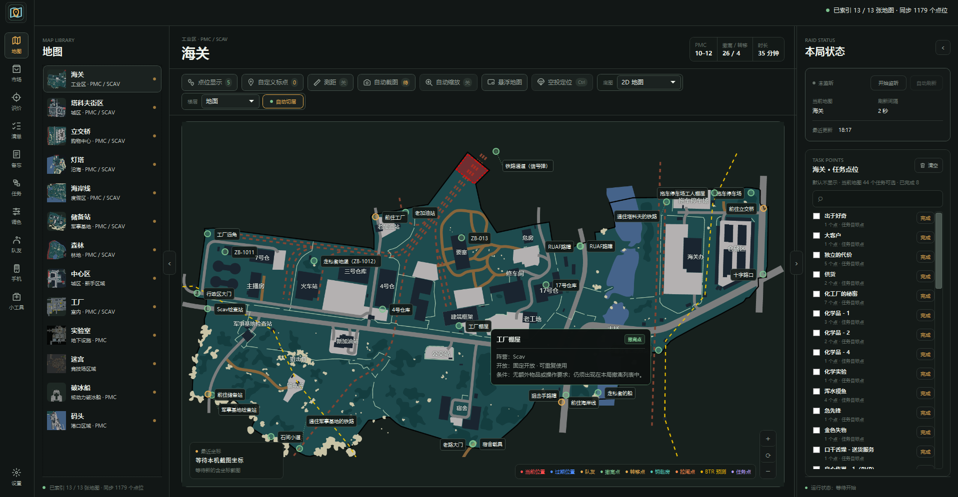Mark 独立的代价 task as 完成
This screenshot has width=958, height=497.
point(925,257)
